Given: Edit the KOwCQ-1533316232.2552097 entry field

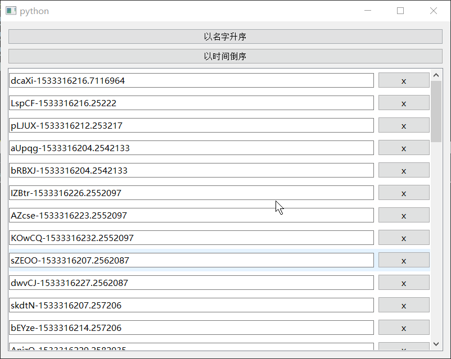Looking at the screenshot, I should pyautogui.click(x=191, y=238).
